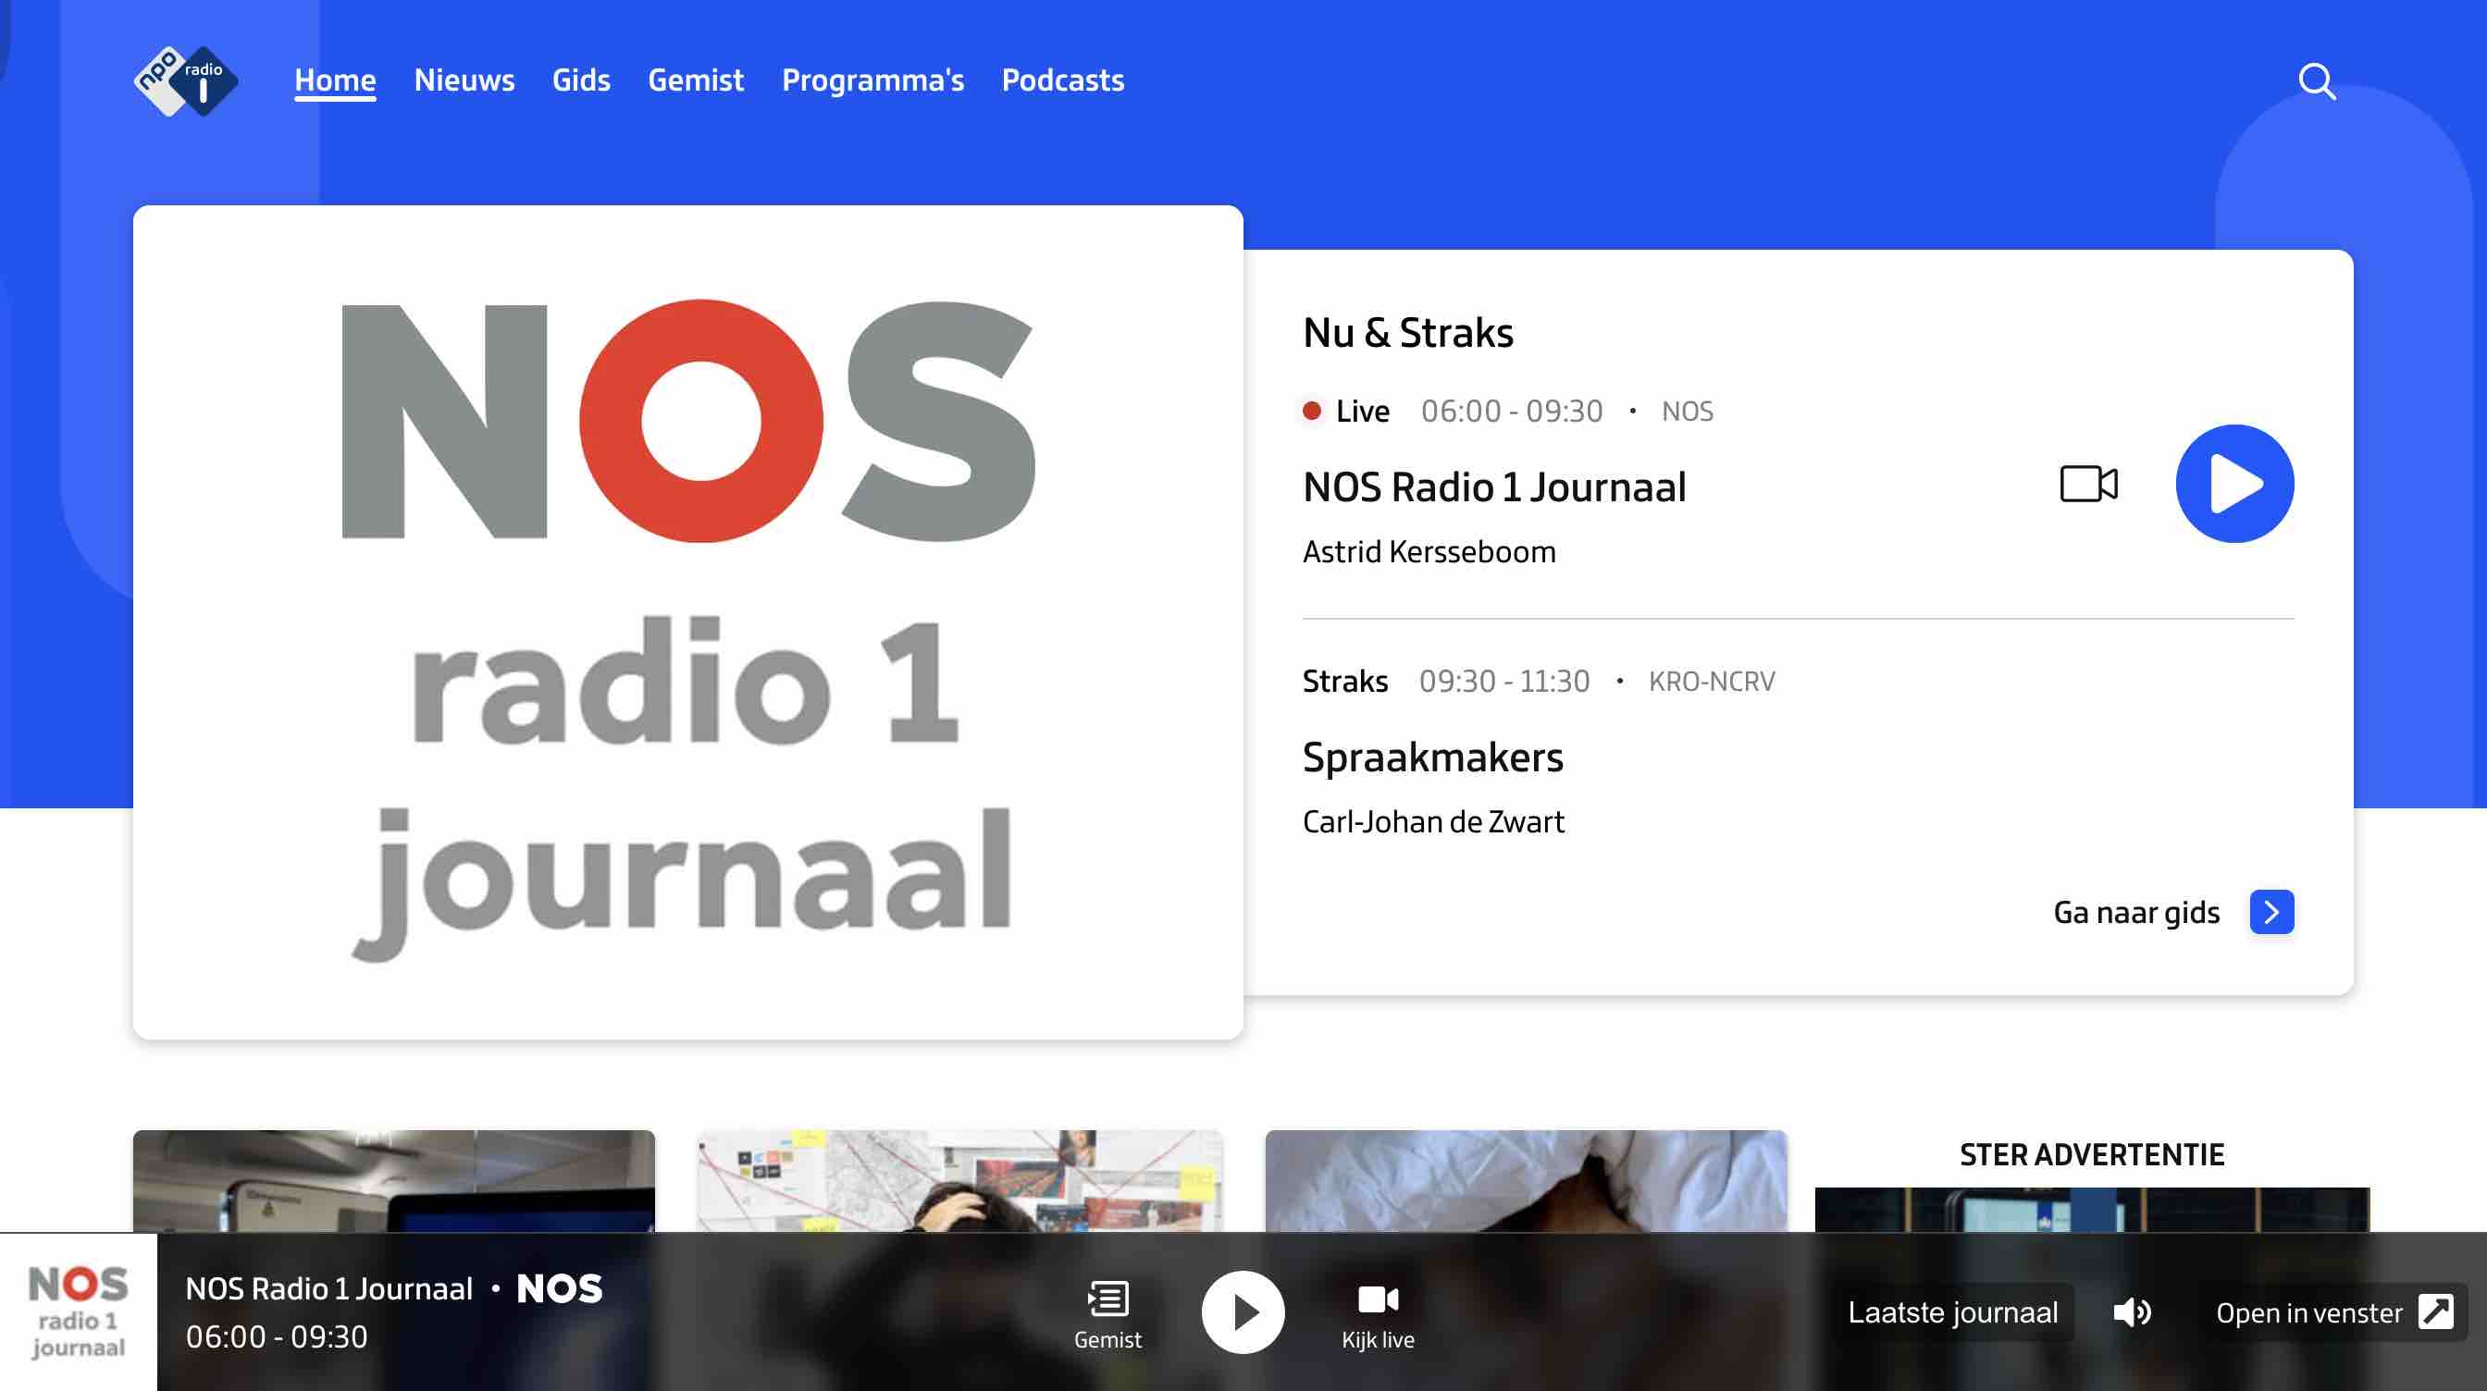Select Gemist in the top navigation
2487x1391 pixels.
[695, 80]
